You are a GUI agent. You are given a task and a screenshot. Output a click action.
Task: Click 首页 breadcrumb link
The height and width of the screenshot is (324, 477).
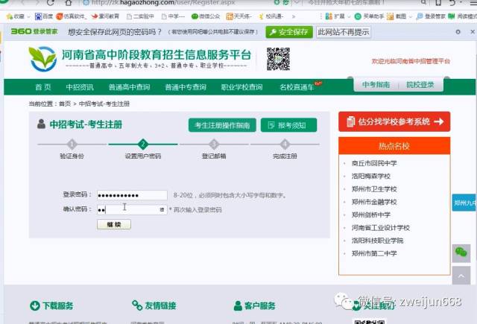(x=65, y=104)
